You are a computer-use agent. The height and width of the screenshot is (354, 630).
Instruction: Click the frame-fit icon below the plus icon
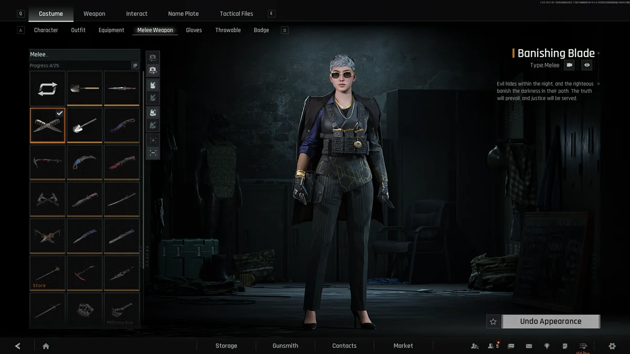[153, 153]
